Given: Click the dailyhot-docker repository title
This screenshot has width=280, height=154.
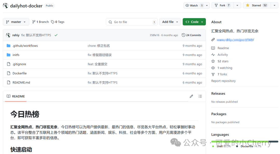Looking at the screenshot, I should (26, 6).
